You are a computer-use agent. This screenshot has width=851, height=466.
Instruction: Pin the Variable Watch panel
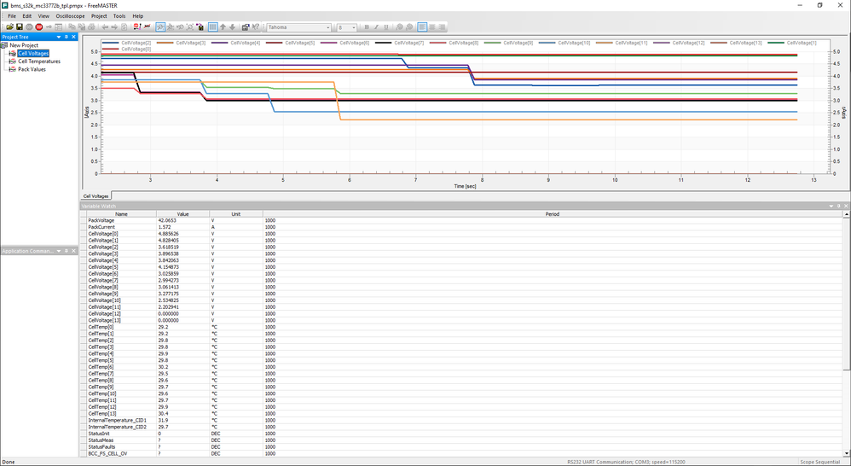click(x=838, y=207)
